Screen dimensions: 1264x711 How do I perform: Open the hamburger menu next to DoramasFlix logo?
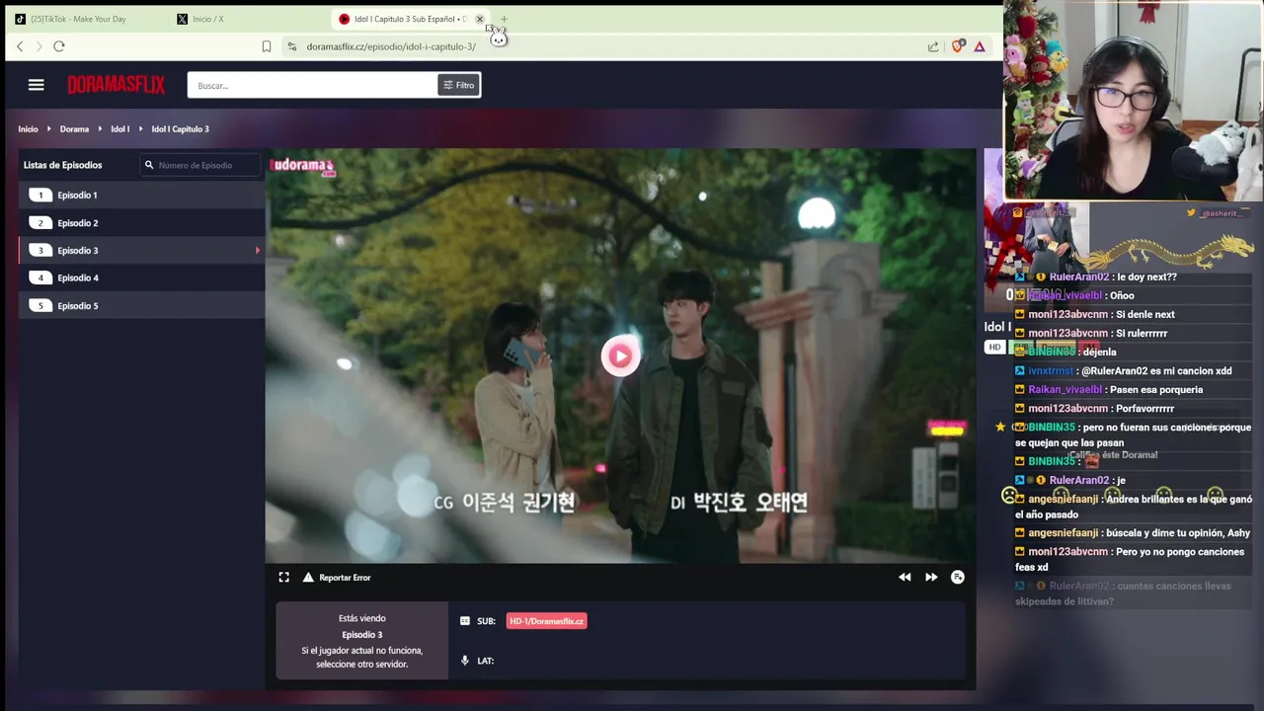coord(36,85)
